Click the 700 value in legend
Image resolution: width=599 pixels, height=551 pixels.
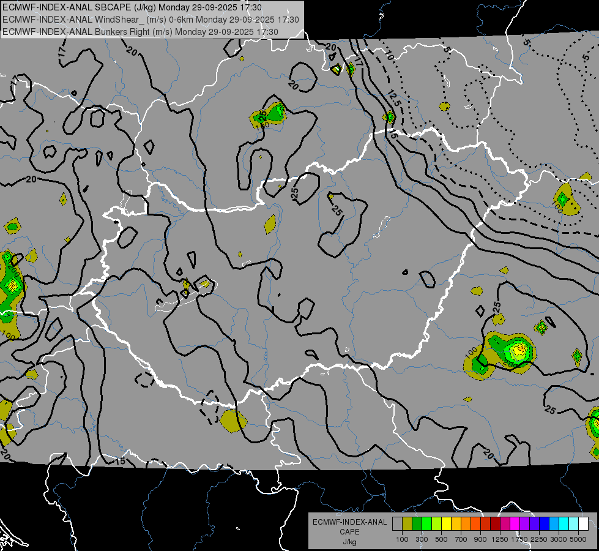pos(461,539)
